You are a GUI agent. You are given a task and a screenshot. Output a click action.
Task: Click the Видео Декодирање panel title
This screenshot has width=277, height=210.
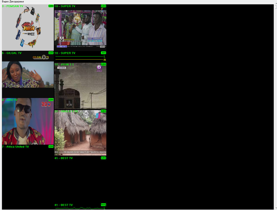[13, 2]
